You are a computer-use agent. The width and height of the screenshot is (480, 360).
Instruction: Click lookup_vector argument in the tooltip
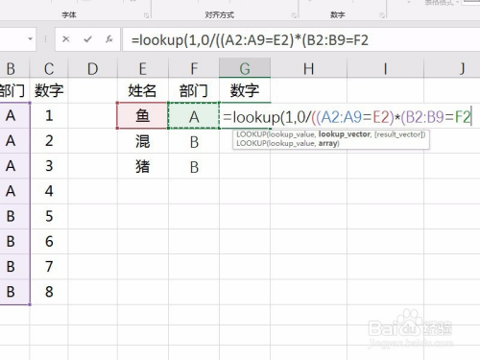pos(344,134)
